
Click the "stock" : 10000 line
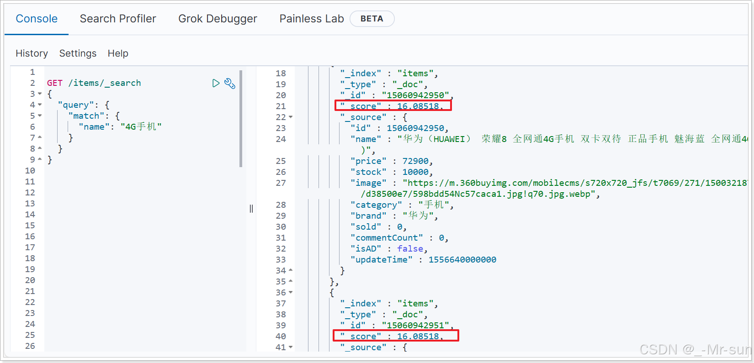(x=391, y=172)
